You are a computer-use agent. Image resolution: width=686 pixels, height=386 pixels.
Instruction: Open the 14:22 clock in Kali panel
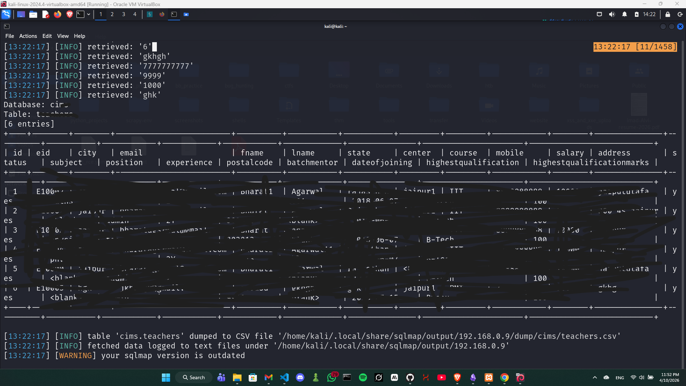[649, 14]
